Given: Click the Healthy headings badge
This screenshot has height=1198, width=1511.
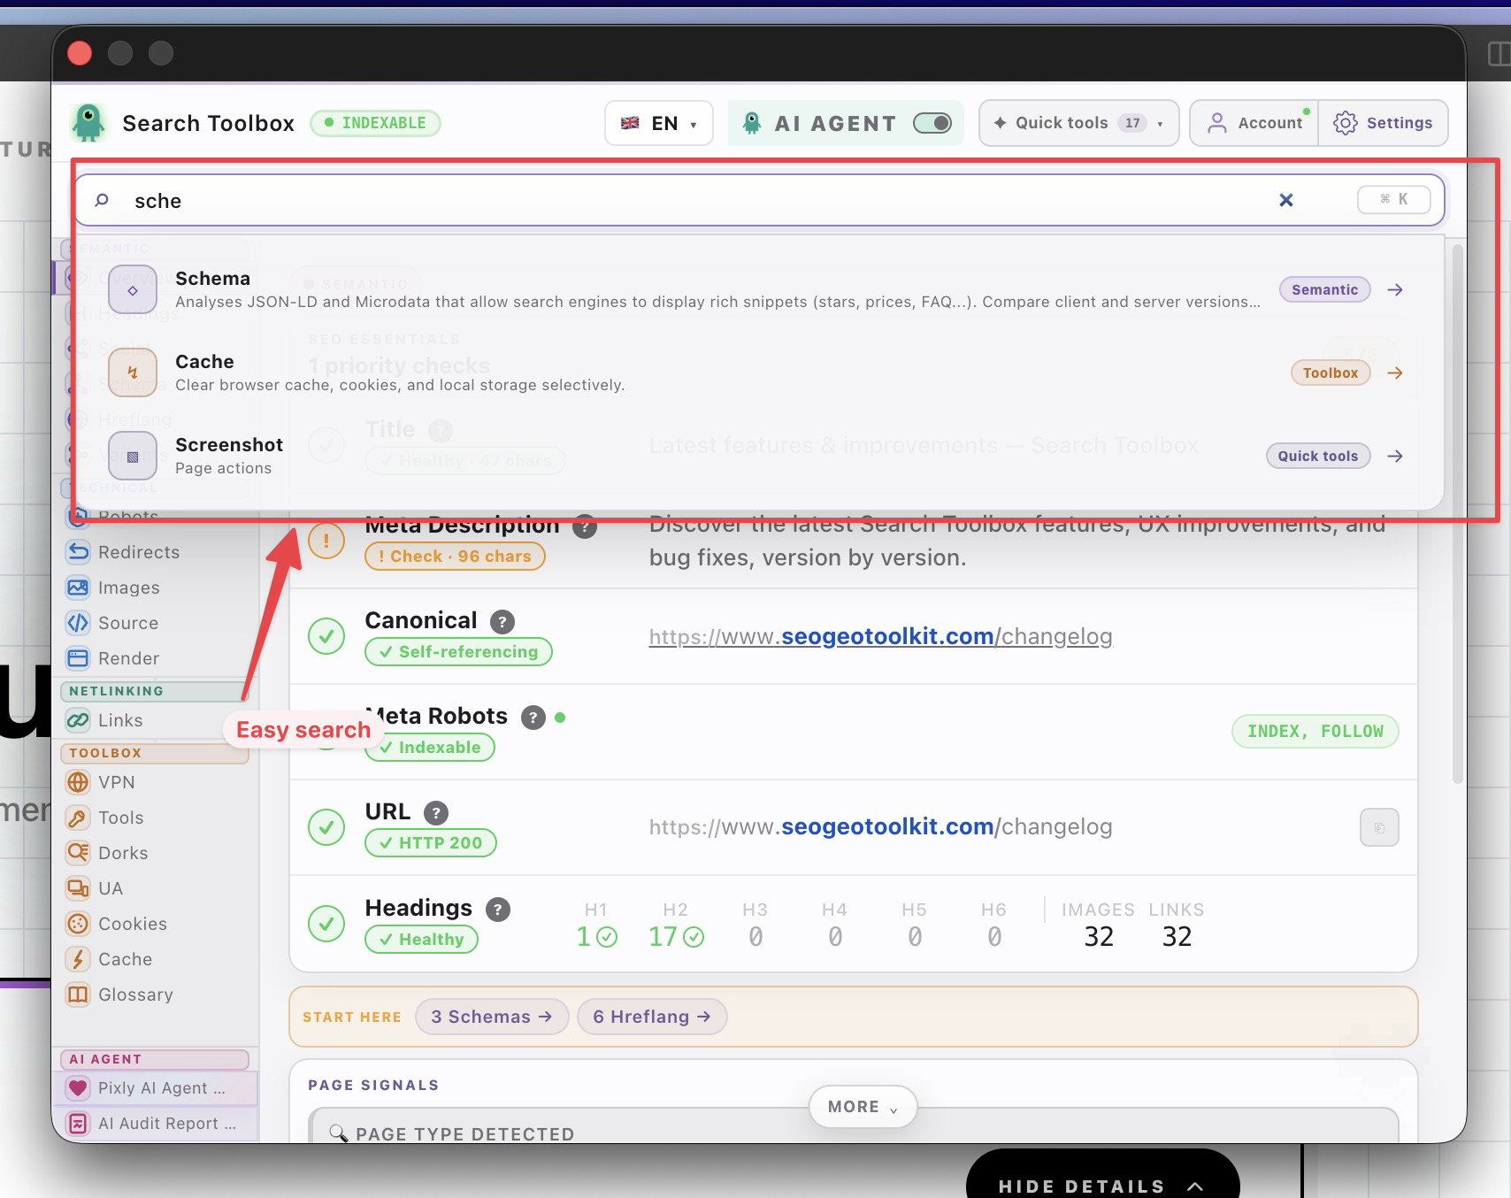Looking at the screenshot, I should click(x=421, y=940).
